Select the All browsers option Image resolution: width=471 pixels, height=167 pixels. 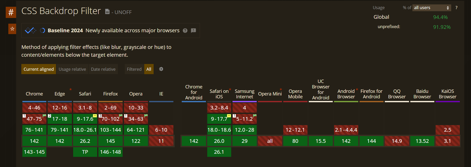tap(149, 69)
